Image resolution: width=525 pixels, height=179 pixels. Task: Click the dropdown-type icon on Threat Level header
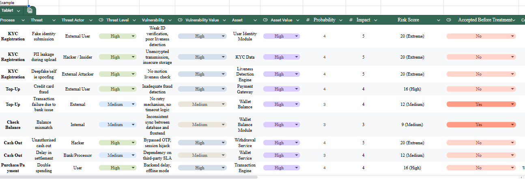tap(101, 20)
